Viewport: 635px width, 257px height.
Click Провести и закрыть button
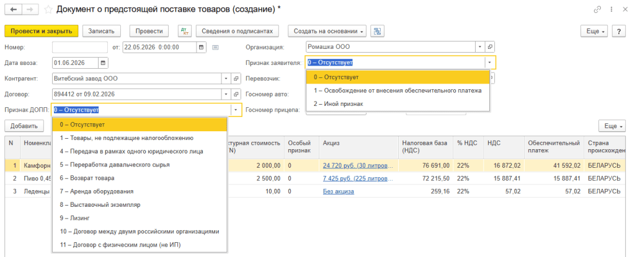coord(42,31)
